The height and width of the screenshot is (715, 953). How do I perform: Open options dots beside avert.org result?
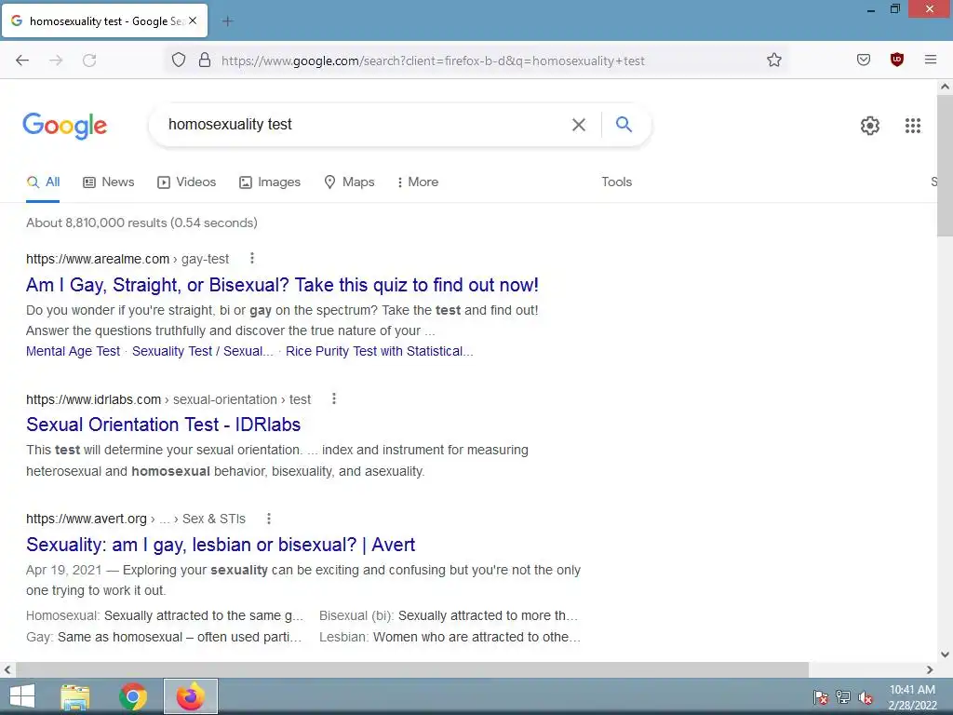(269, 519)
